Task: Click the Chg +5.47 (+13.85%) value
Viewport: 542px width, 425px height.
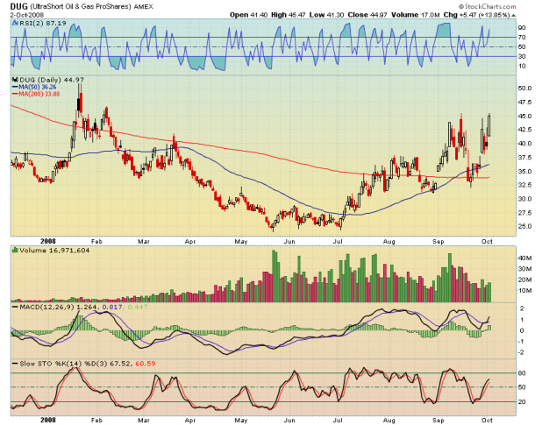Action: [477, 15]
